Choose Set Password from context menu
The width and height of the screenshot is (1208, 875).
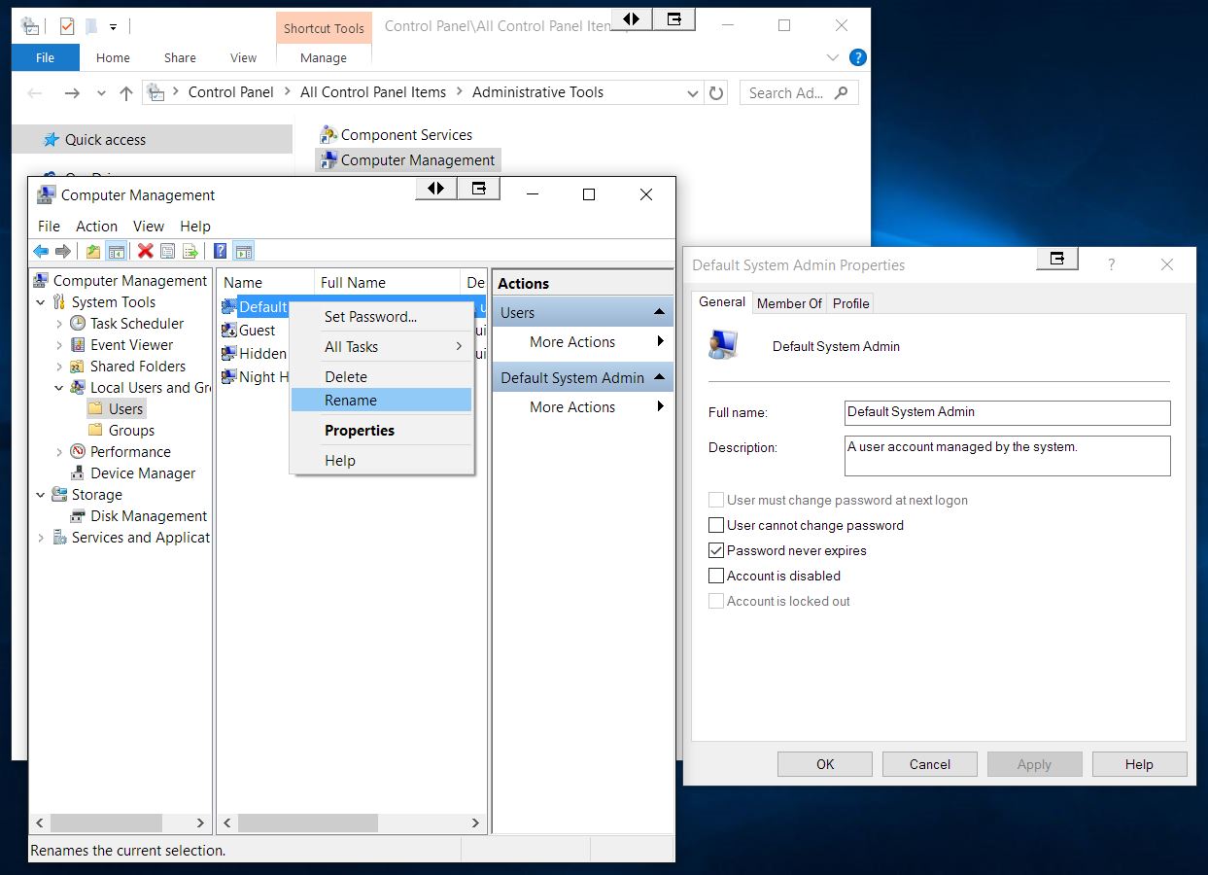point(381,317)
